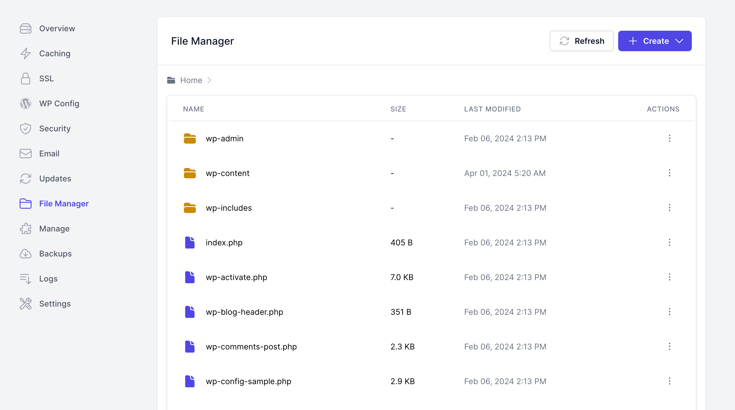
Task: Open the Overview server icon in sidebar
Action: click(25, 28)
